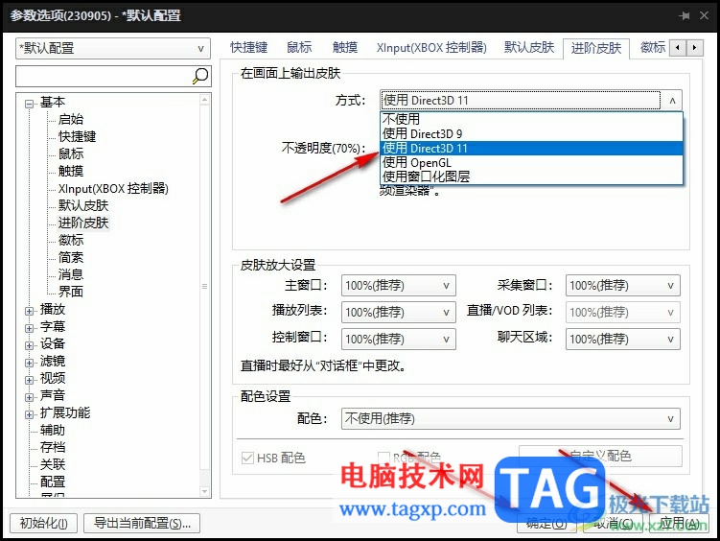Expand the 视频 tree node
Image resolution: width=720 pixels, height=541 pixels.
point(30,380)
